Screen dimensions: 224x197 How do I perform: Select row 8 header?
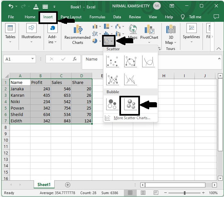[x=5, y=127]
